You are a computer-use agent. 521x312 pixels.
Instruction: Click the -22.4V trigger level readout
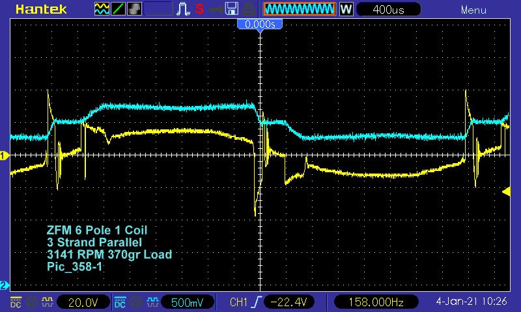[289, 302]
